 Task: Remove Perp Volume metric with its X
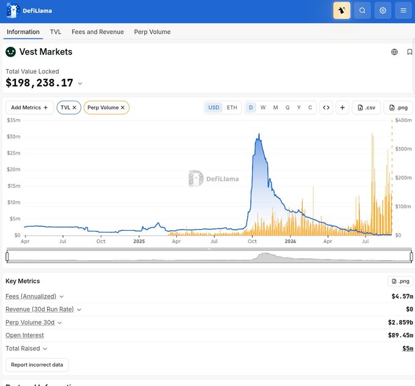point(123,107)
